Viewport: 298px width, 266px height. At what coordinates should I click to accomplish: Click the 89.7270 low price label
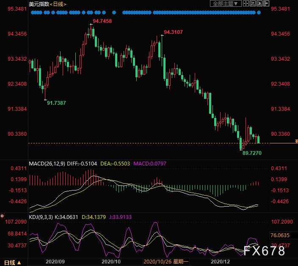pos(252,152)
